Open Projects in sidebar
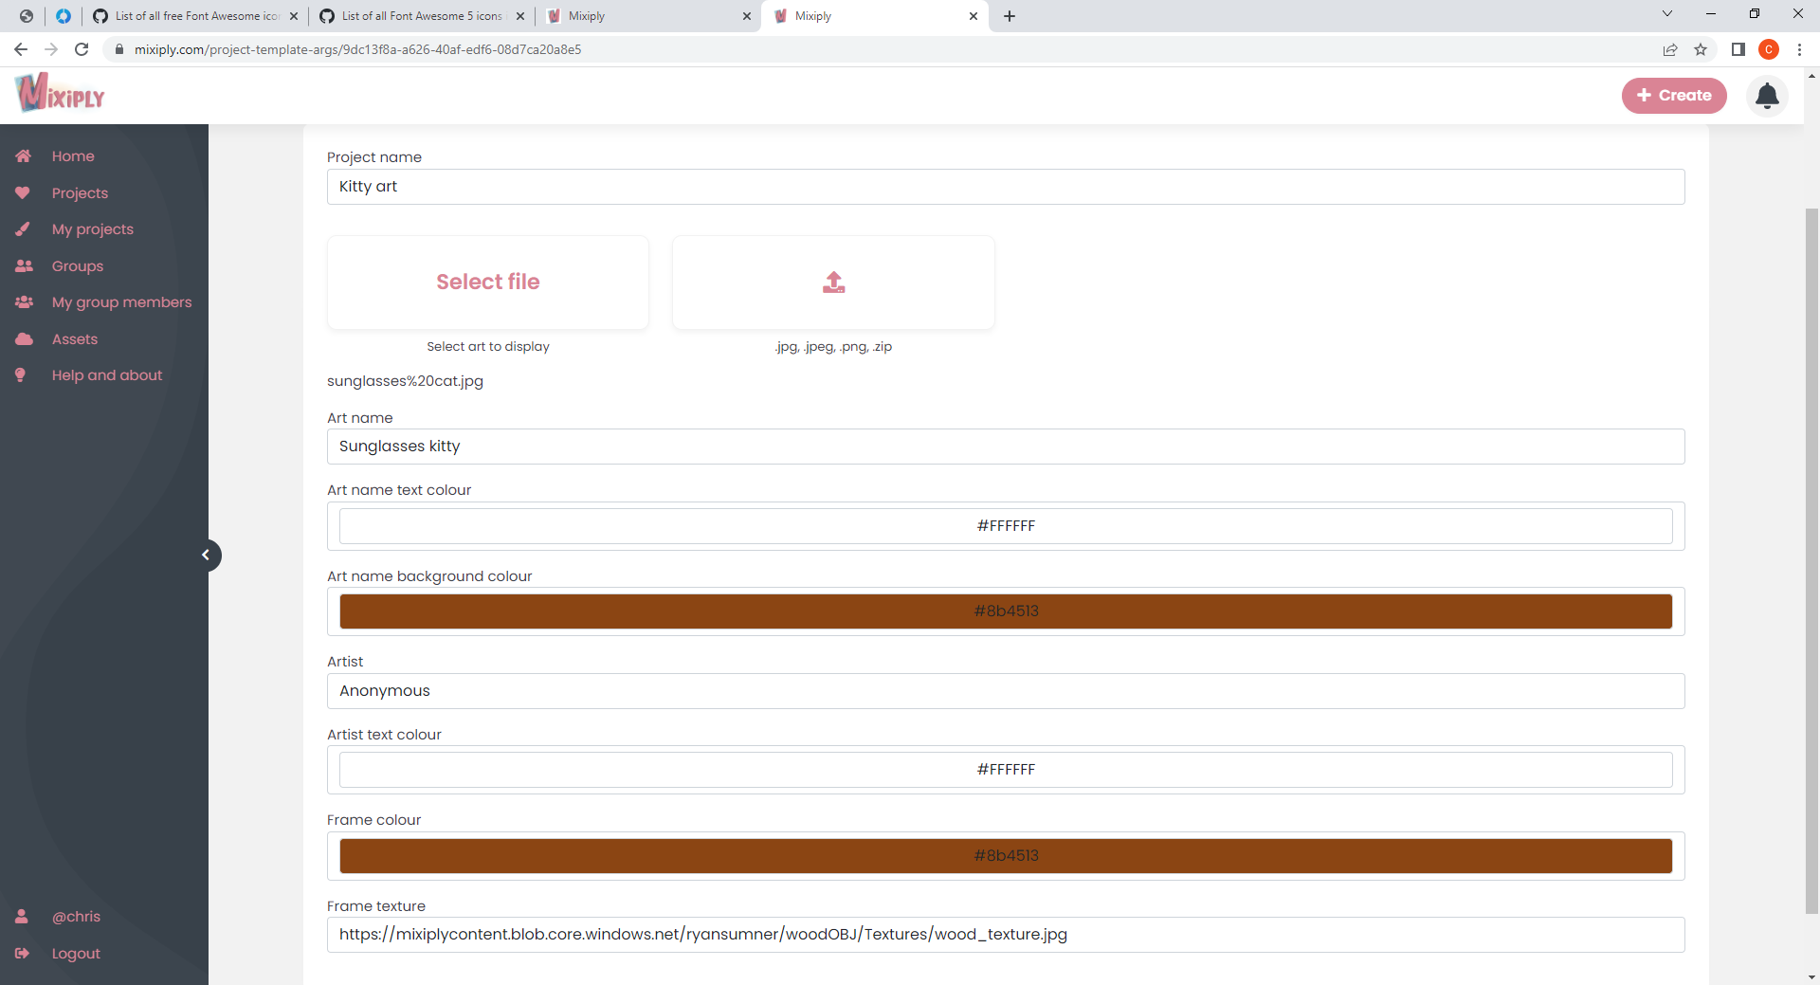 pos(80,193)
